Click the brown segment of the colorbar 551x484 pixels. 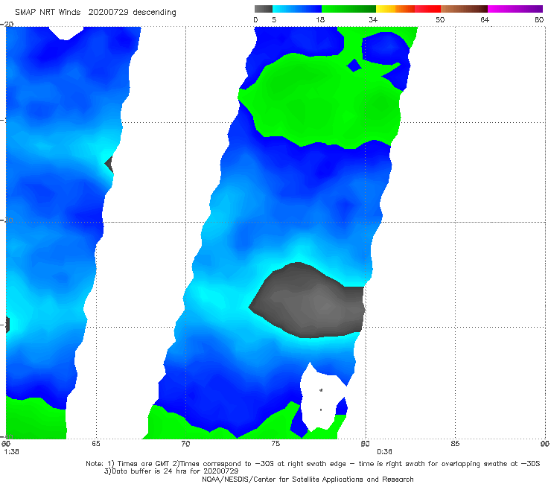point(464,9)
